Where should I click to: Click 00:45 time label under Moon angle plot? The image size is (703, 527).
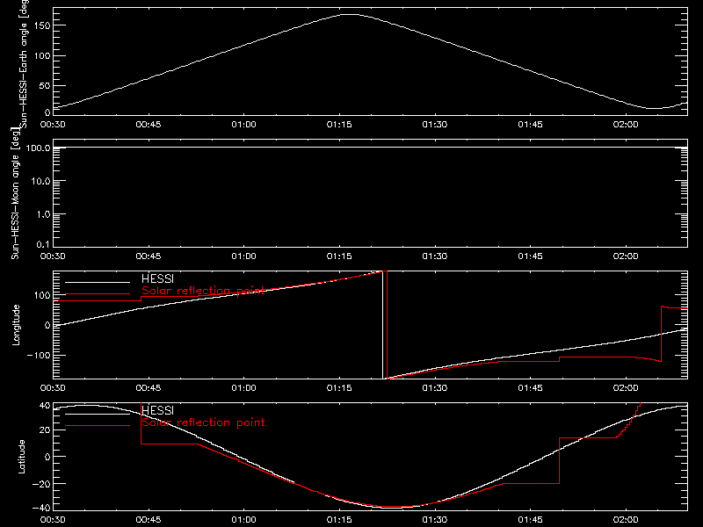(149, 256)
